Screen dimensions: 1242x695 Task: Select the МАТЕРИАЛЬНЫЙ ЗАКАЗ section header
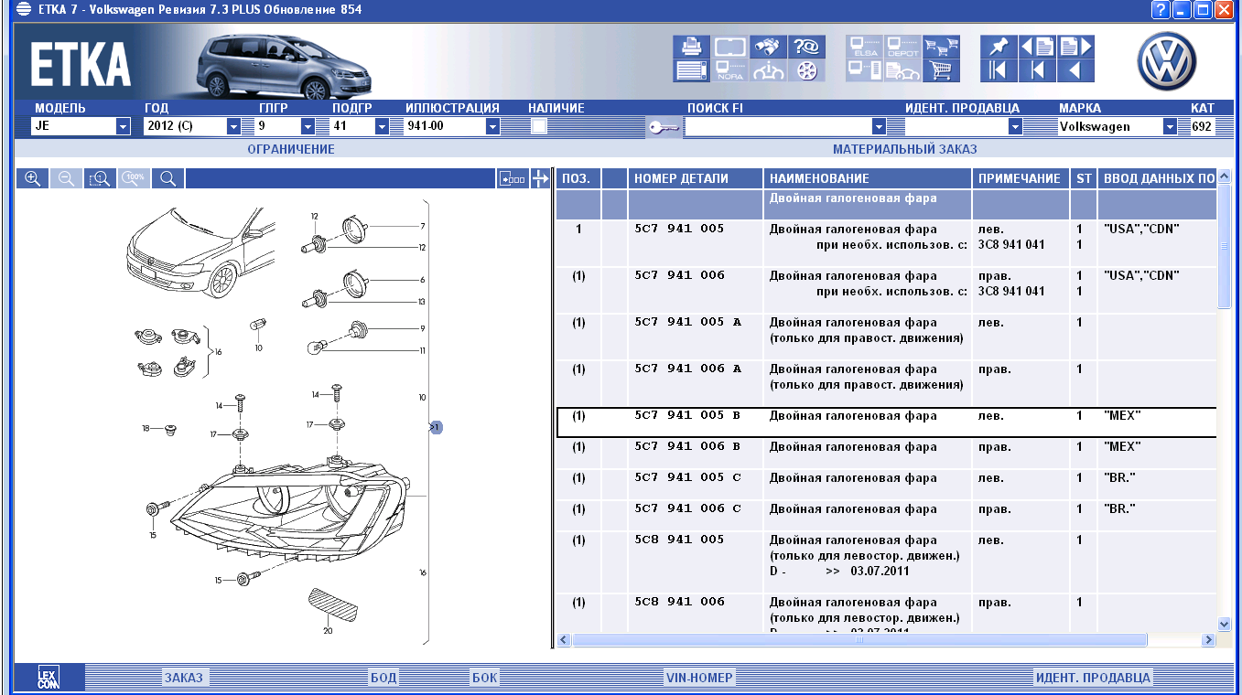(x=905, y=149)
